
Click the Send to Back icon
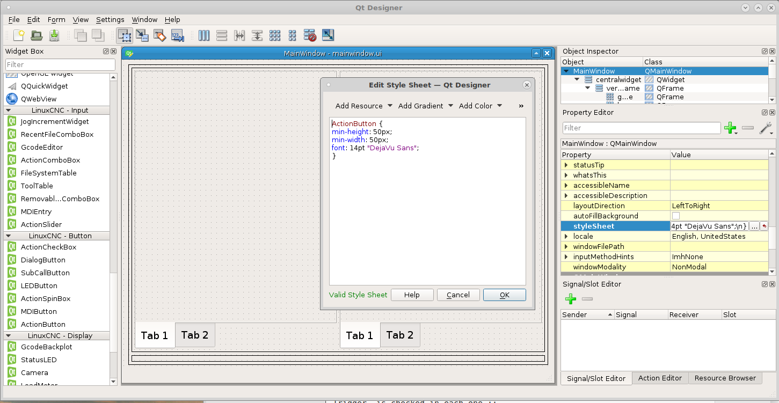[81, 35]
